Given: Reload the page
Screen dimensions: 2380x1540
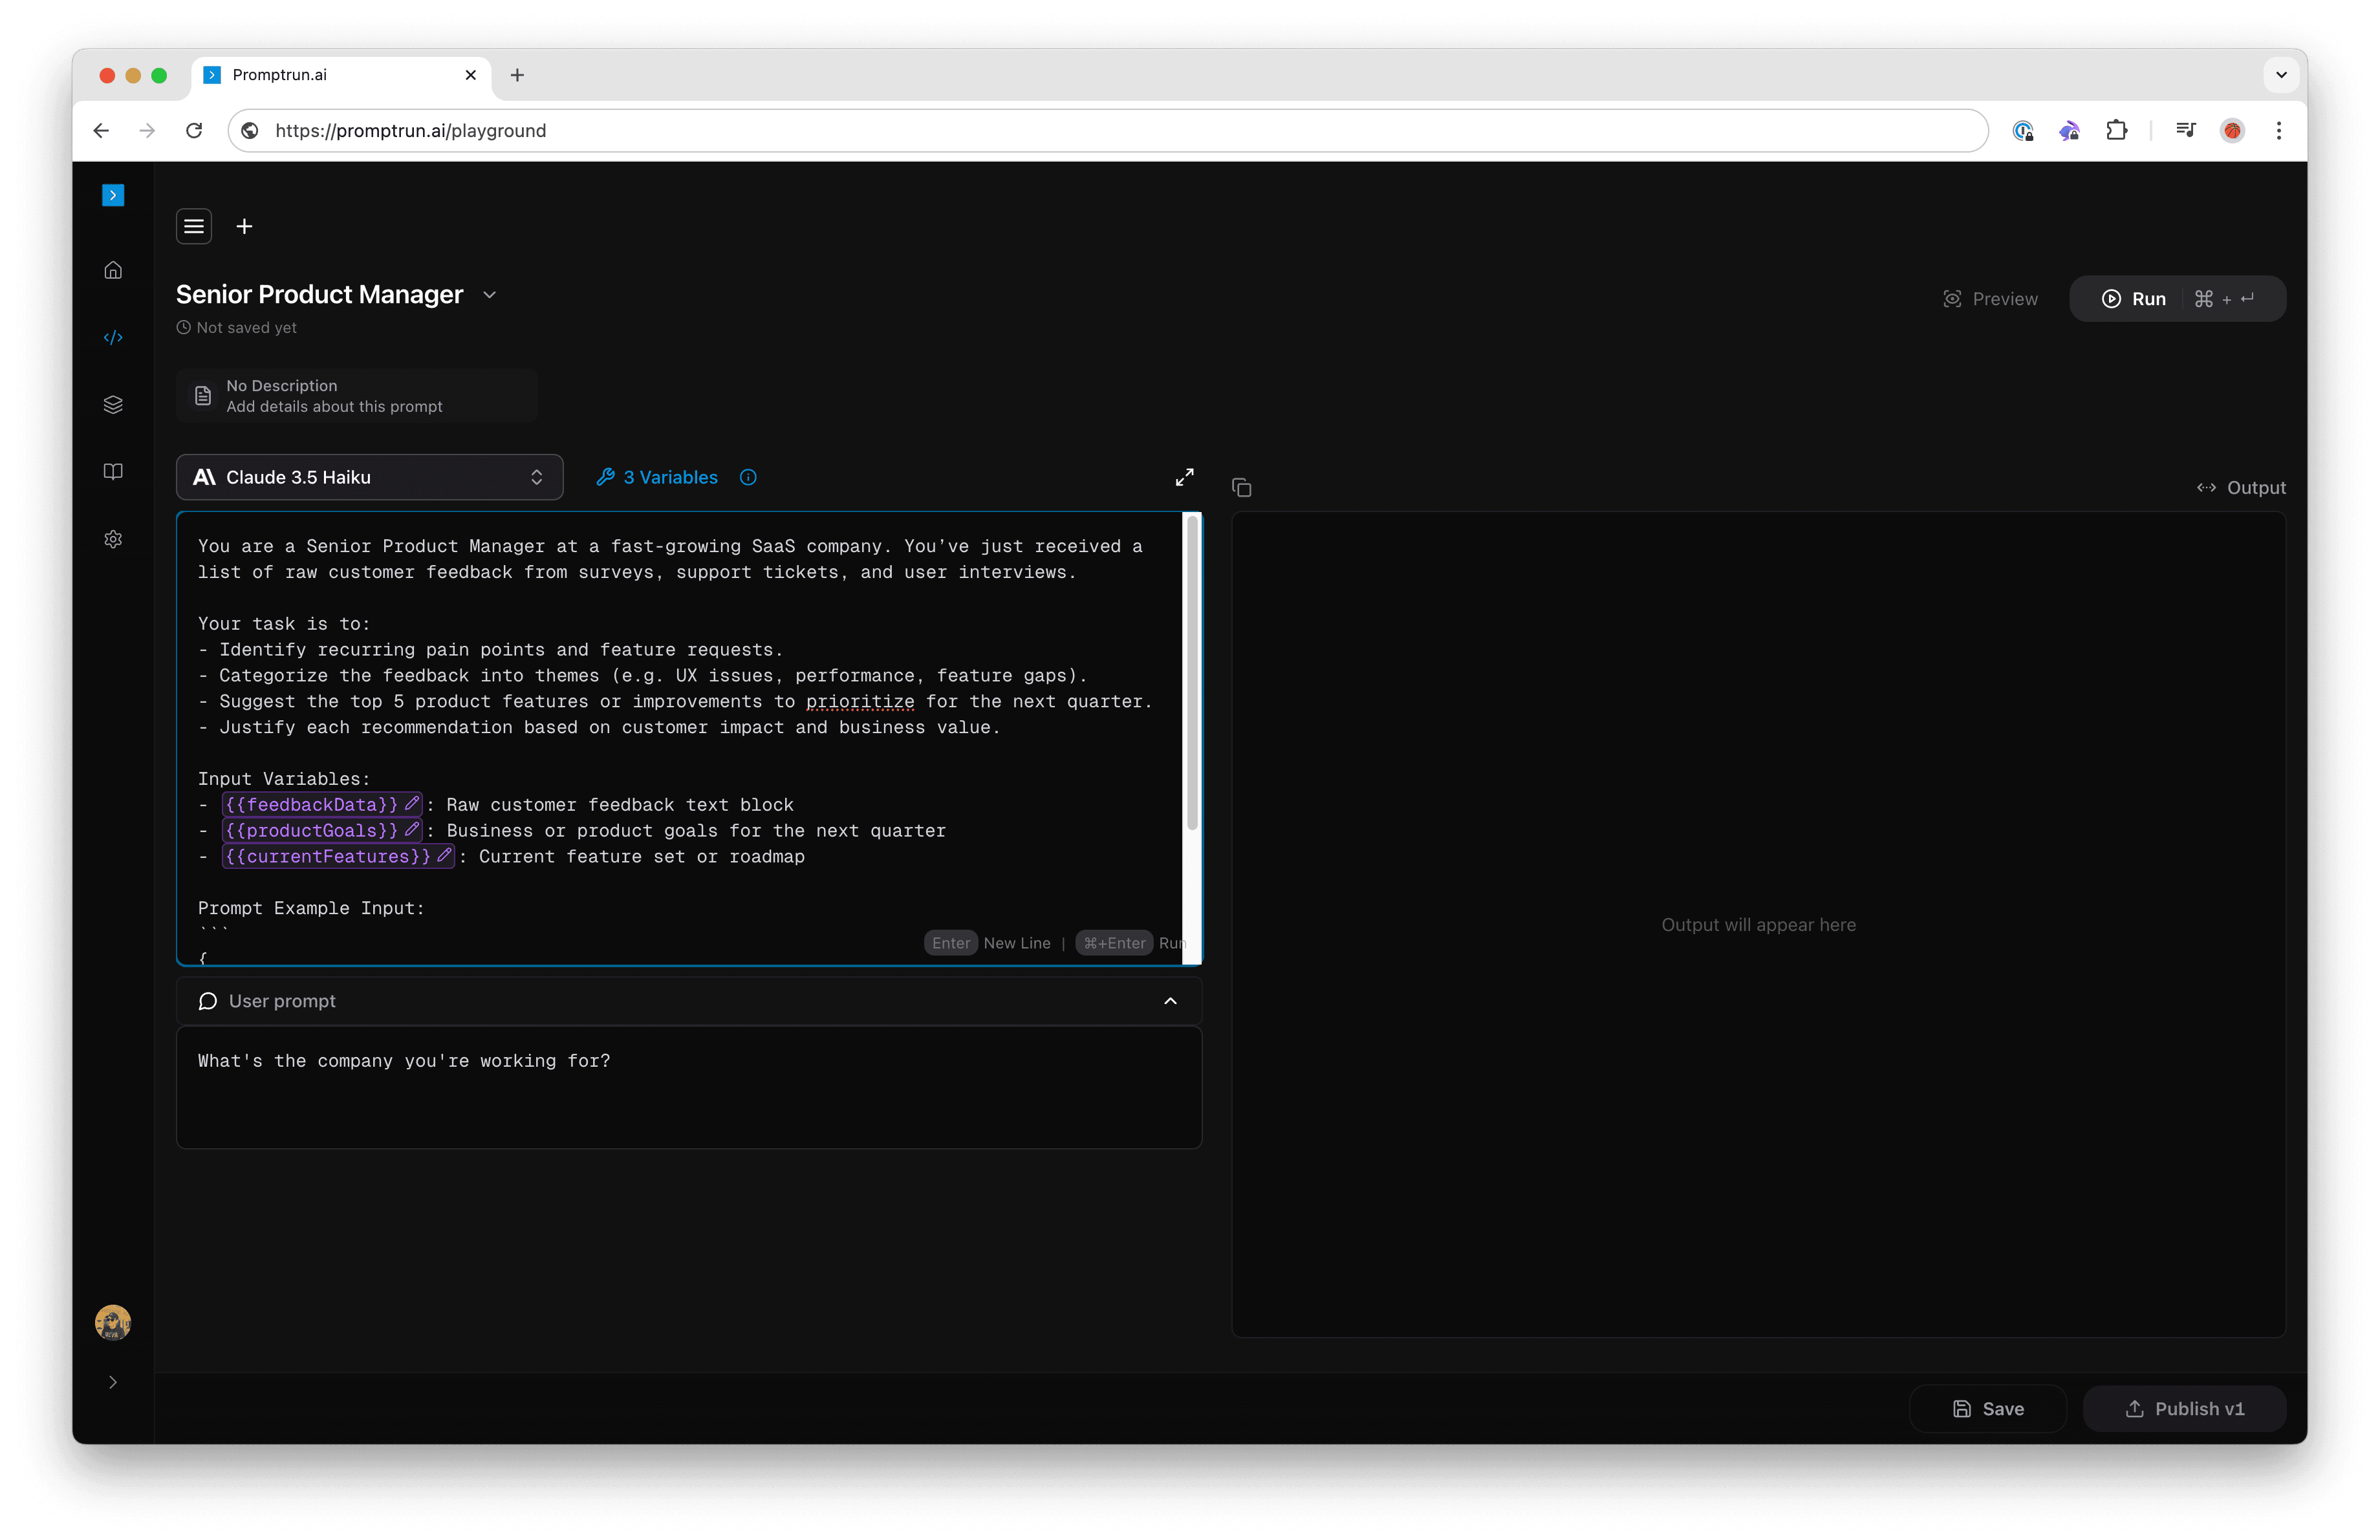Looking at the screenshot, I should tap(194, 131).
